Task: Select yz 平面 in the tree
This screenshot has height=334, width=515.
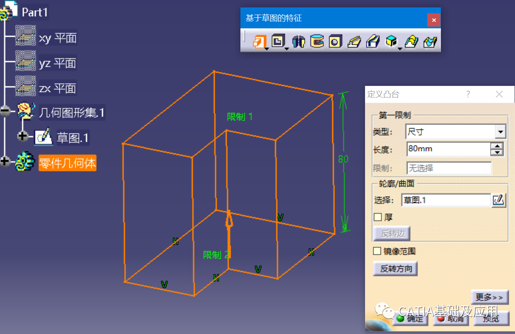Action: [58, 63]
